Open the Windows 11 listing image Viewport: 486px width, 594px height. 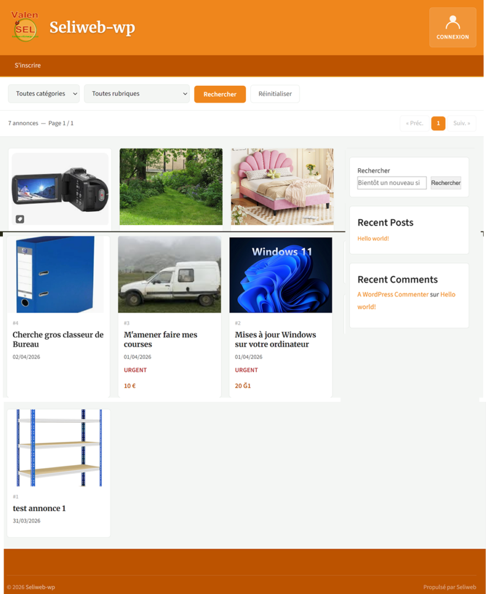pyautogui.click(x=280, y=275)
